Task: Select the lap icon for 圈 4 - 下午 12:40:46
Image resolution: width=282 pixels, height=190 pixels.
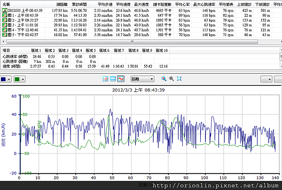Action: [5, 30]
